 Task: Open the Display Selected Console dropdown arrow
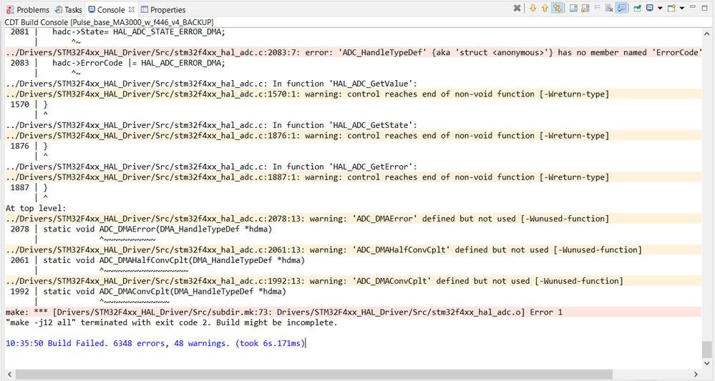(x=660, y=8)
